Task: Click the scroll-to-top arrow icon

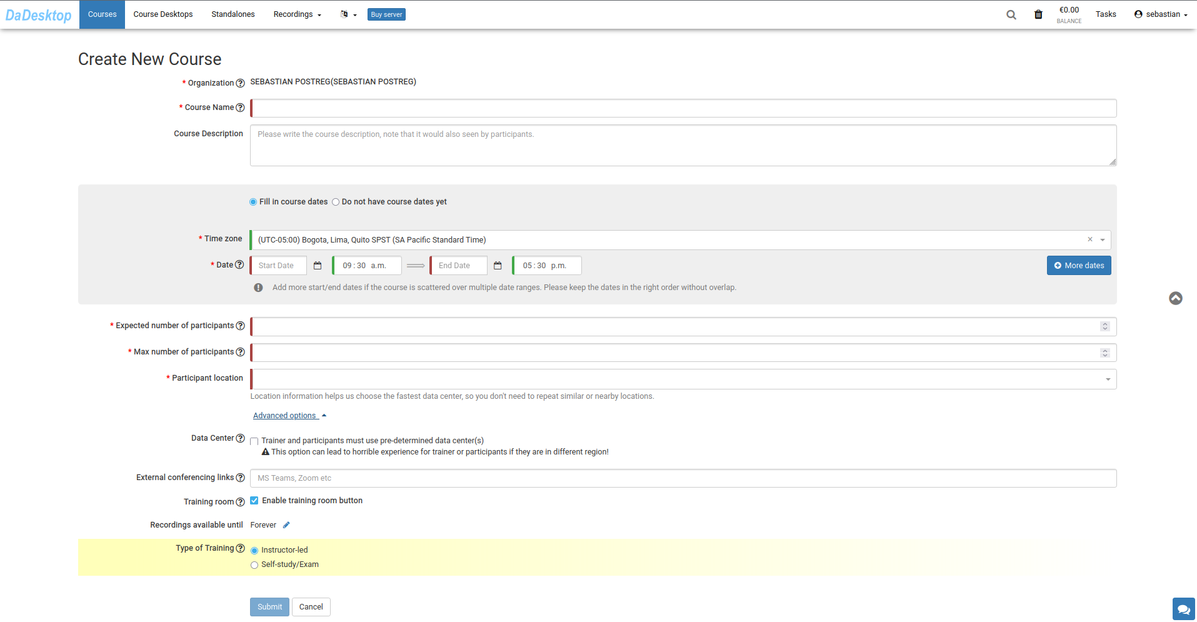Action: [x=1175, y=298]
